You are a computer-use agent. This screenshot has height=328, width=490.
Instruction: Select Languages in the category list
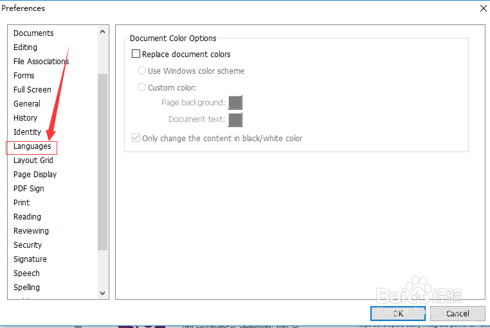point(32,146)
